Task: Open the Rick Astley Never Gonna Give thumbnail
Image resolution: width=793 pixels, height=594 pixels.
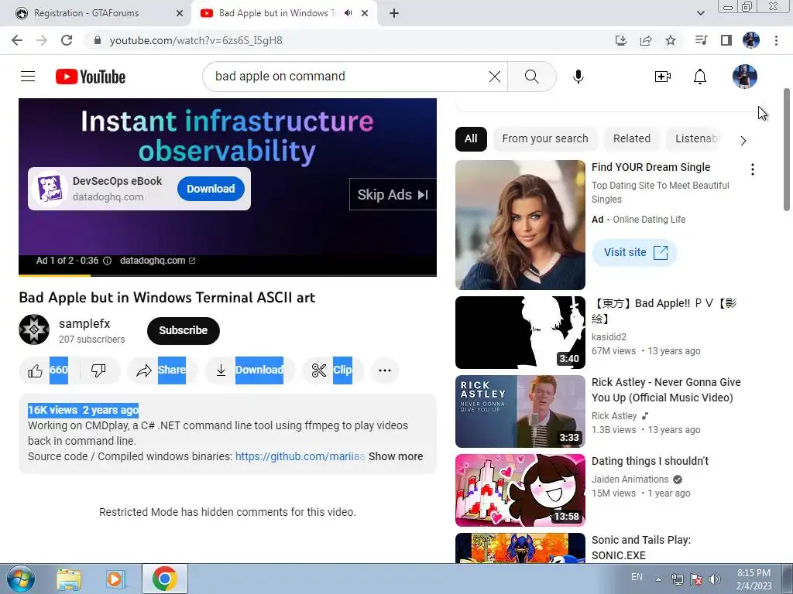Action: coord(520,411)
